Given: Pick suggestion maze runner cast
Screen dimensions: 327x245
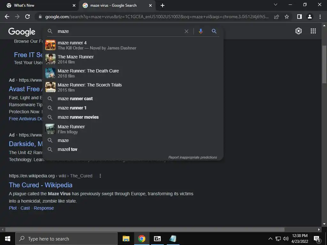Looking at the screenshot, I should [x=133, y=99].
